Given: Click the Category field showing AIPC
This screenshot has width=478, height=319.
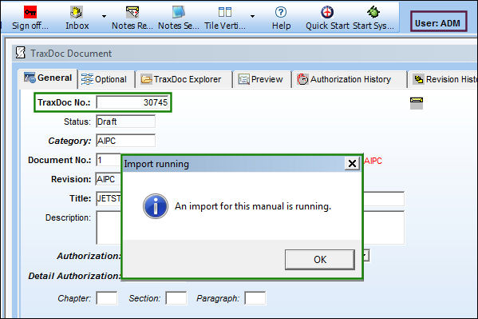Looking at the screenshot, I should pos(125,141).
